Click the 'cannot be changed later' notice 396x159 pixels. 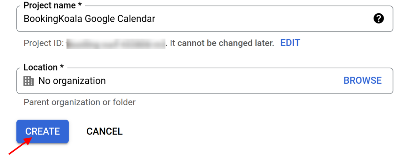click(226, 43)
